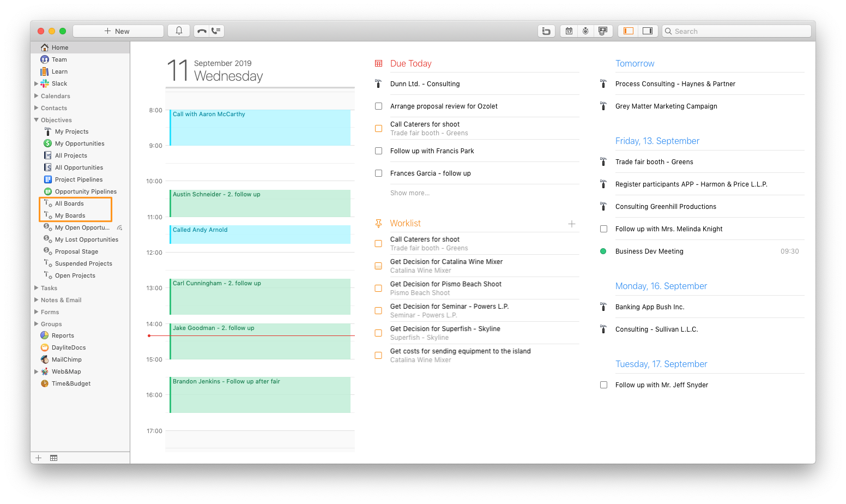Click the table view icon at sidebar bottom
Screen dimensions: 846x504
coord(53,458)
